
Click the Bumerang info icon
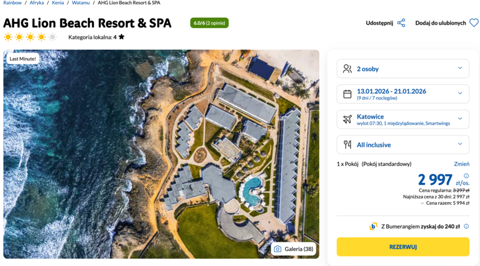pyautogui.click(x=466, y=226)
